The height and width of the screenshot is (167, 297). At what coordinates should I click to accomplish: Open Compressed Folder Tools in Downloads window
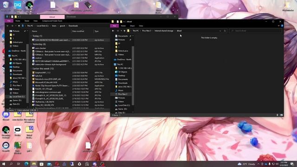click(x=52, y=21)
